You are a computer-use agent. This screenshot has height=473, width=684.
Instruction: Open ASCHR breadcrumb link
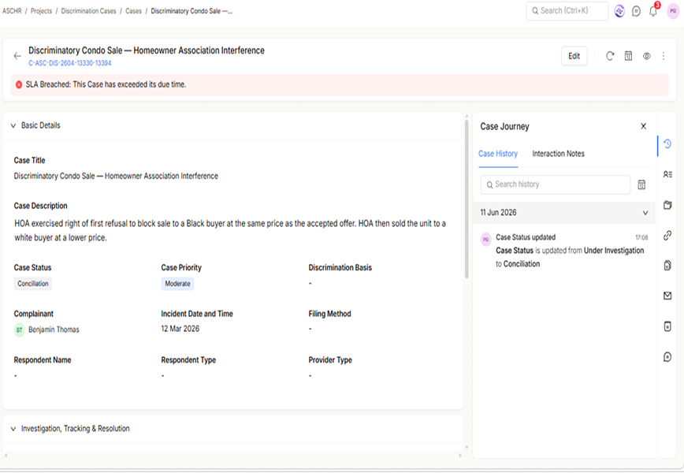tap(12, 11)
